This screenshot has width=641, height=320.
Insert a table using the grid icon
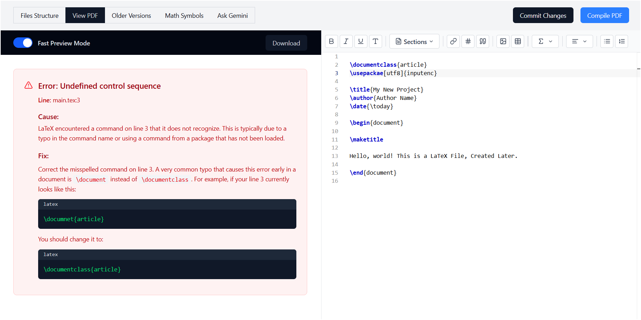tap(518, 41)
